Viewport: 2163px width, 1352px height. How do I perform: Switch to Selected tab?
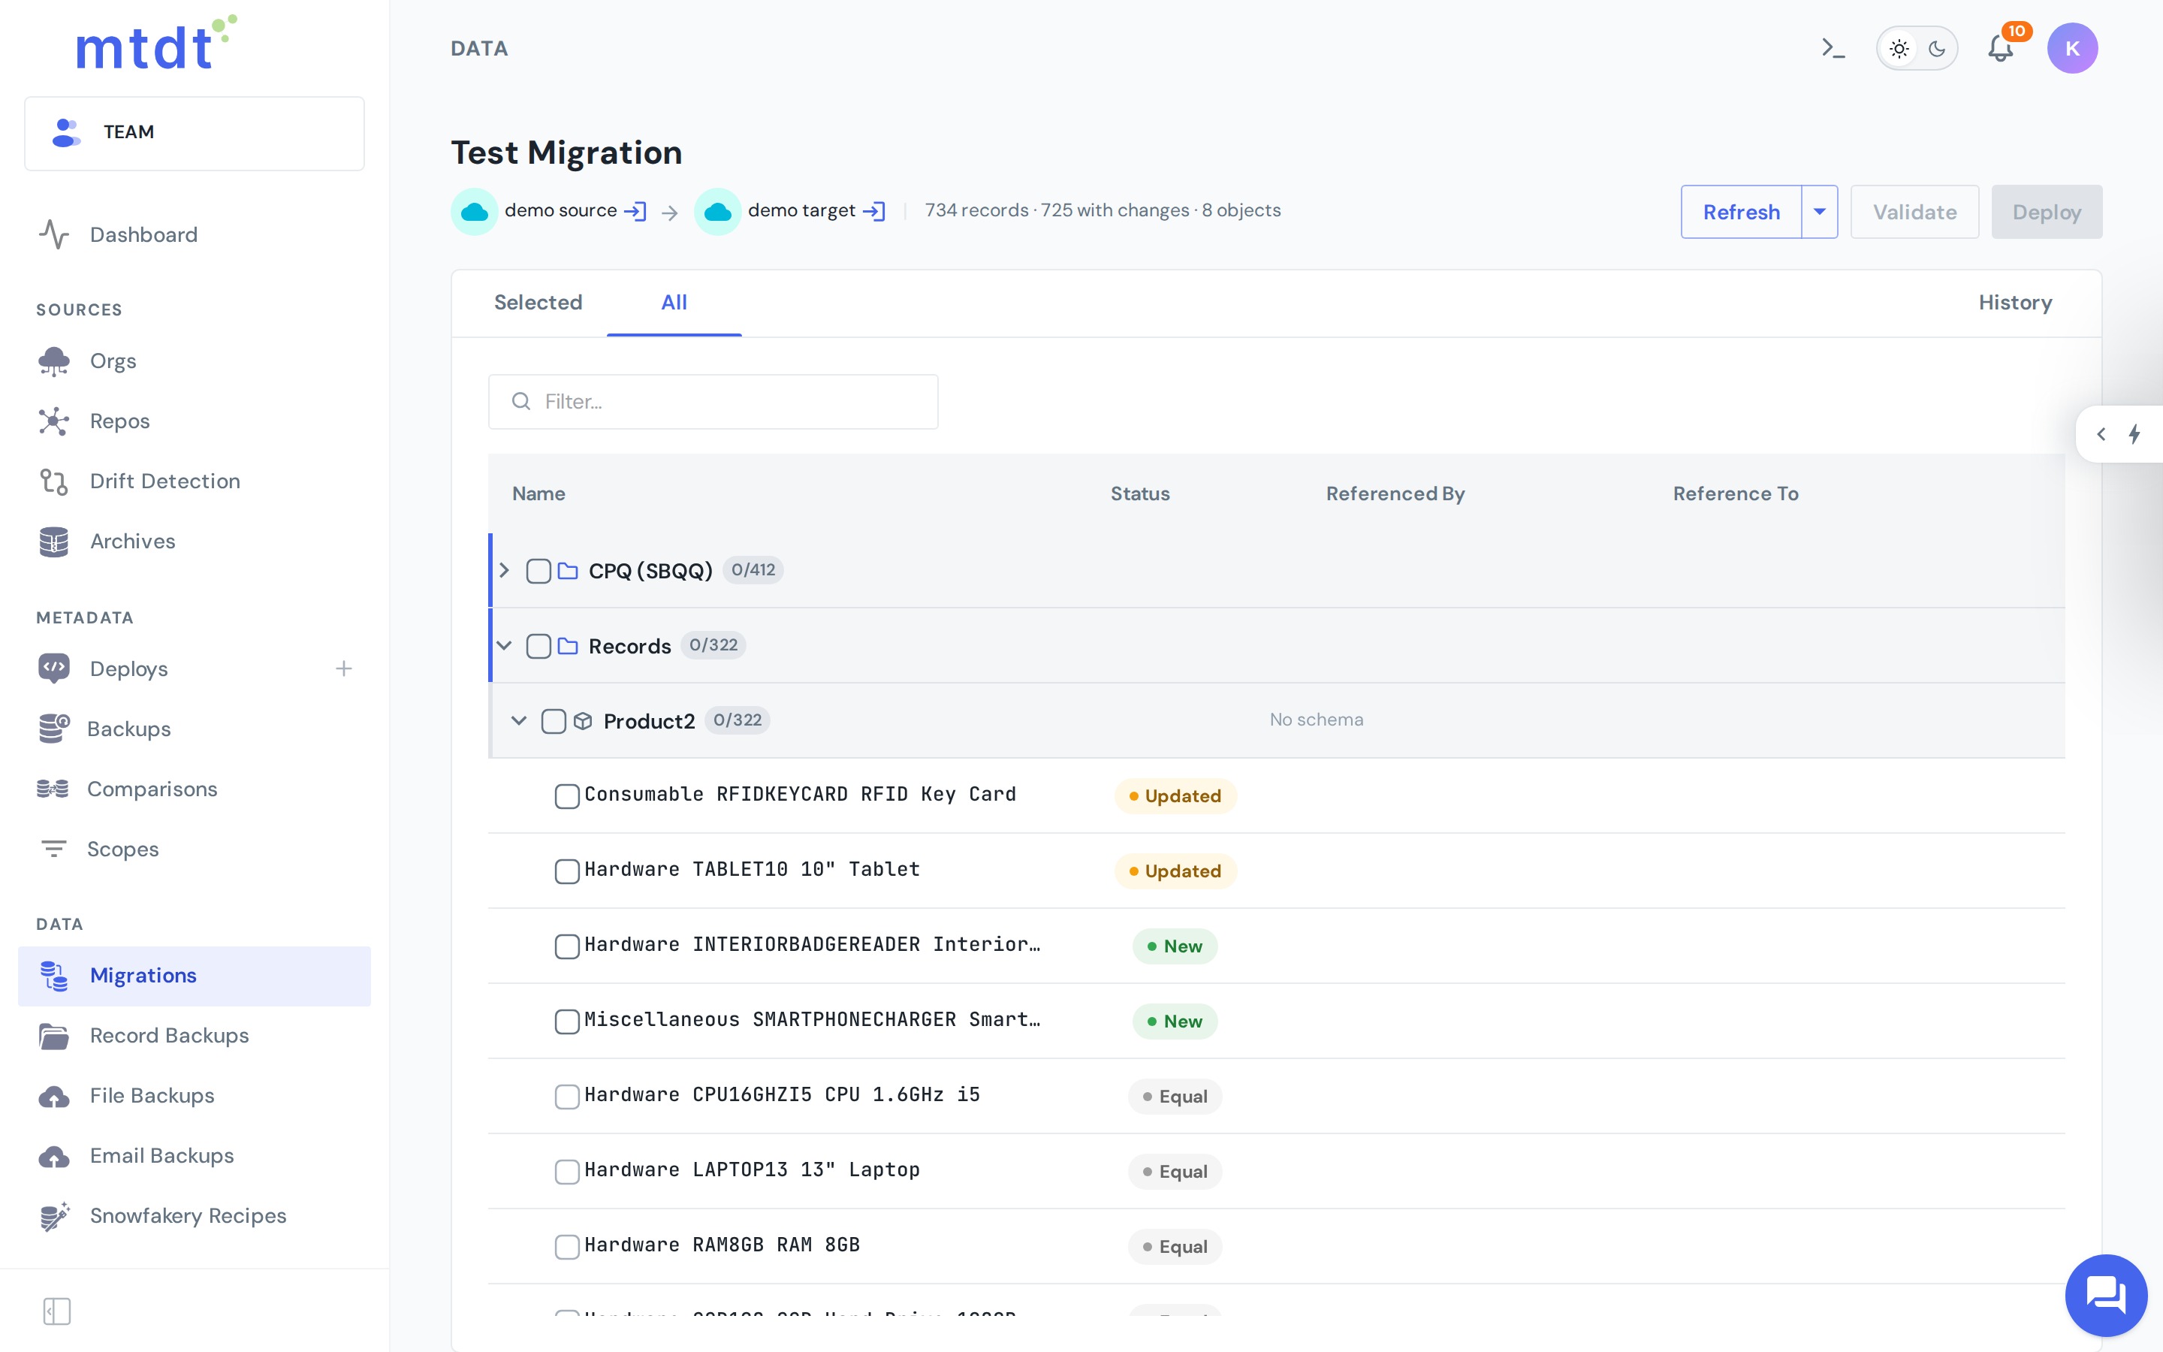[538, 302]
